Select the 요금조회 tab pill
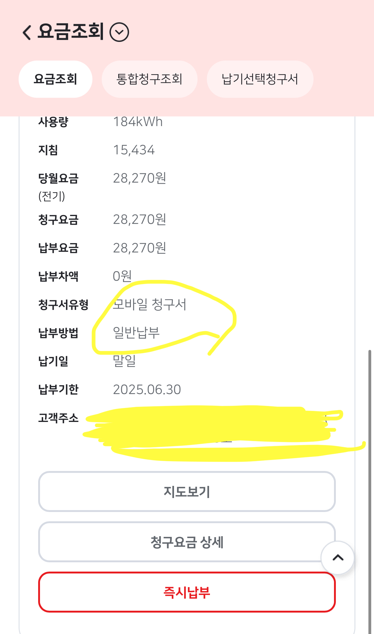374x634 pixels. pos(56,79)
